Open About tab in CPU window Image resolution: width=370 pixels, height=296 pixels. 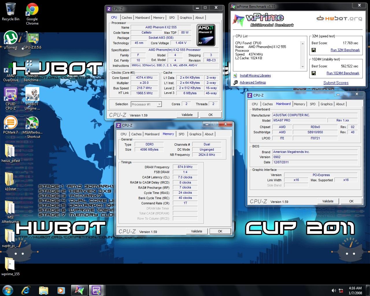(x=199, y=18)
